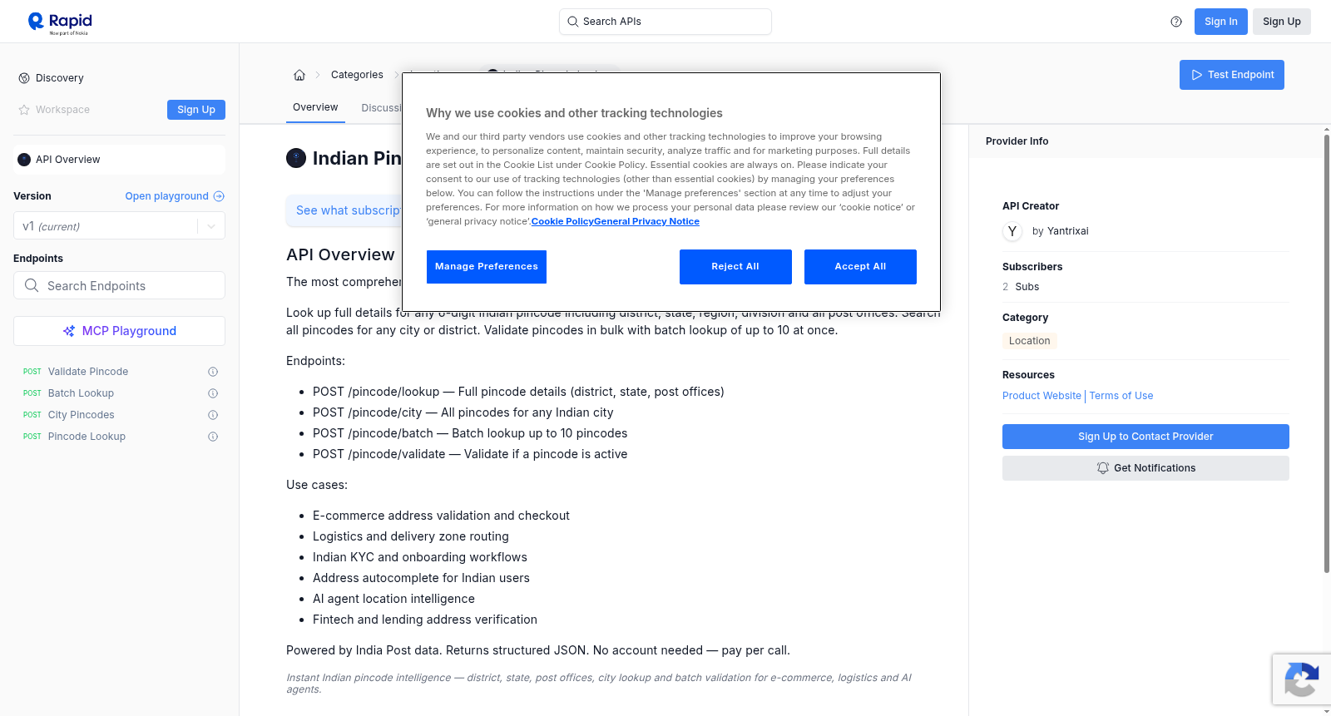Viewport: 1331px width, 716px height.
Task: Select the City Pincodes endpoint
Action: tap(82, 415)
